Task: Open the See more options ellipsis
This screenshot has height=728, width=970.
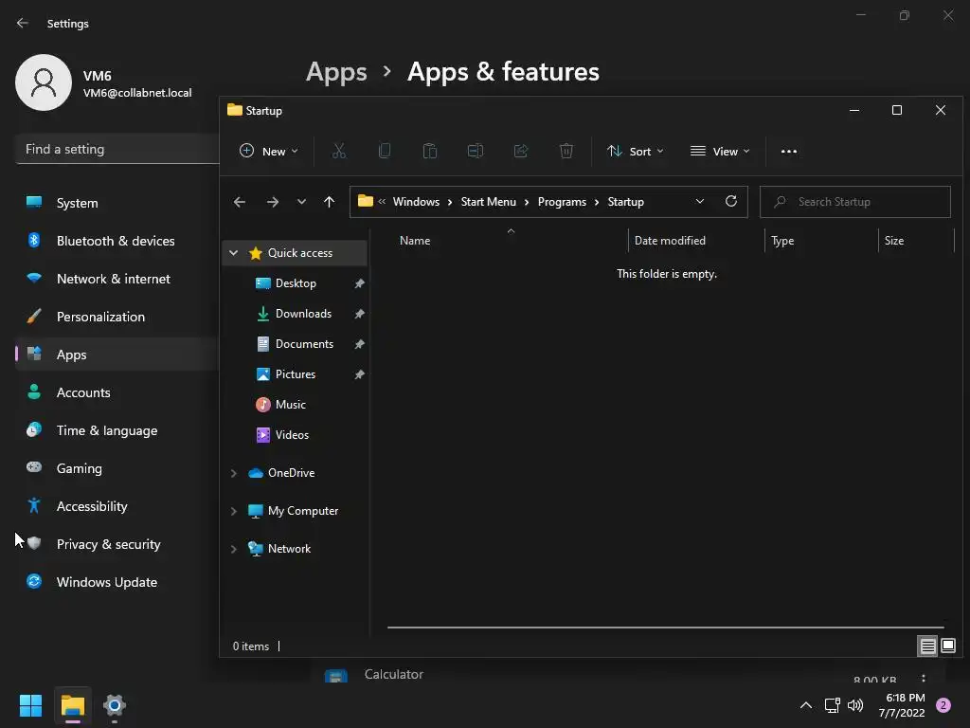Action: point(788,152)
